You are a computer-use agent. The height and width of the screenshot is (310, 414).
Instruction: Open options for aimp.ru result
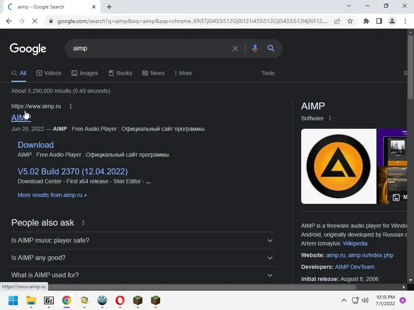tap(70, 106)
